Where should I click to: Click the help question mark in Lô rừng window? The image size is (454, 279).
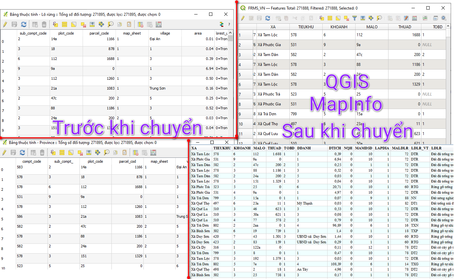[x=229, y=24]
